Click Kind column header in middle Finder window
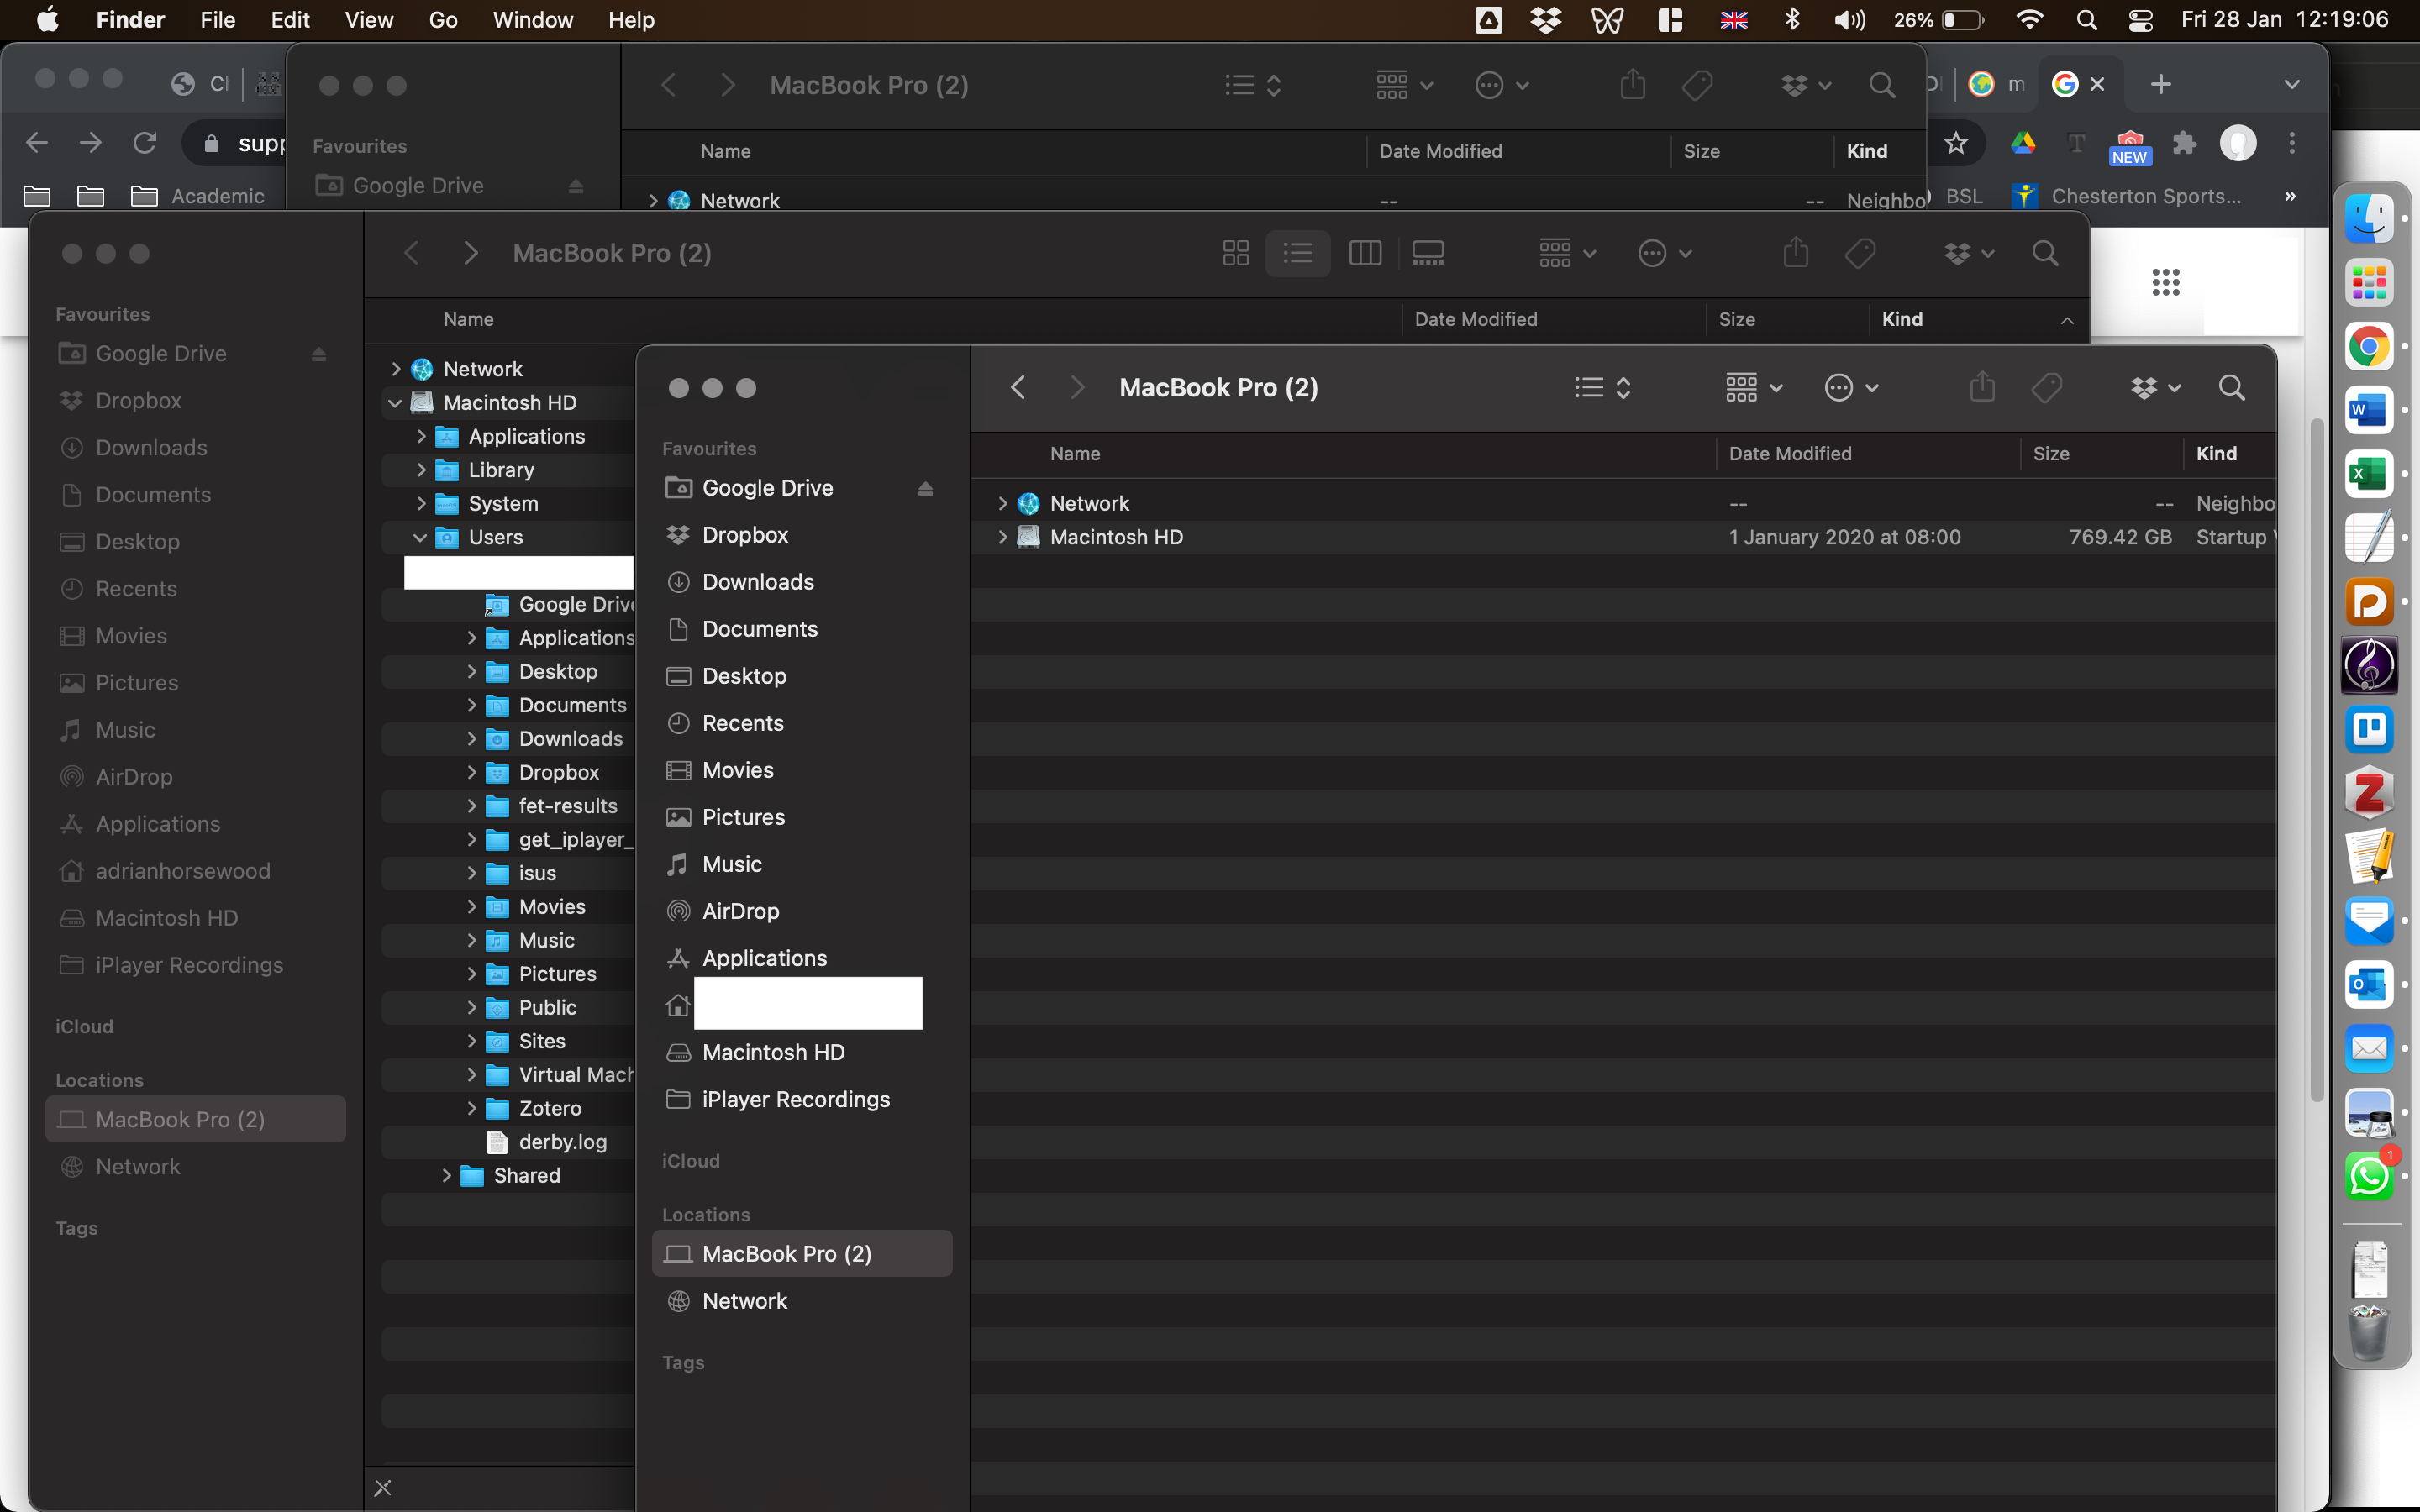Viewport: 2420px width, 1512px height. click(x=1902, y=319)
